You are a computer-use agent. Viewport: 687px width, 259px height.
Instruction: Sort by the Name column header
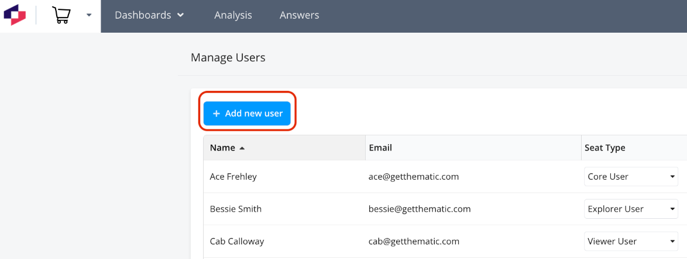(284, 148)
